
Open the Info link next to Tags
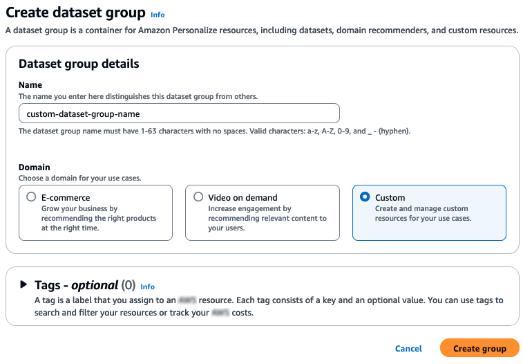click(147, 286)
